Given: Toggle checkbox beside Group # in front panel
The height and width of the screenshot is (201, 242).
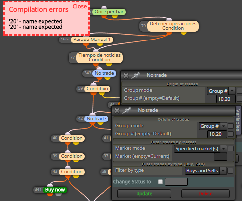Looking at the screenshot, I should (x=231, y=134).
